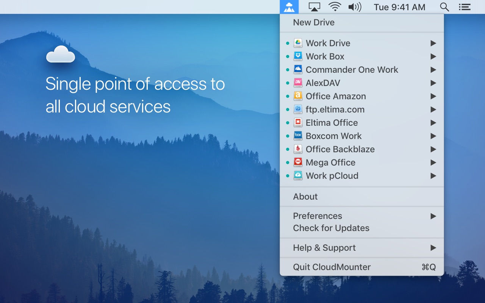Screen dimensions: 485x303
Task: Expand the ftp.eltima.com submenu arrow
Action: 433,109
